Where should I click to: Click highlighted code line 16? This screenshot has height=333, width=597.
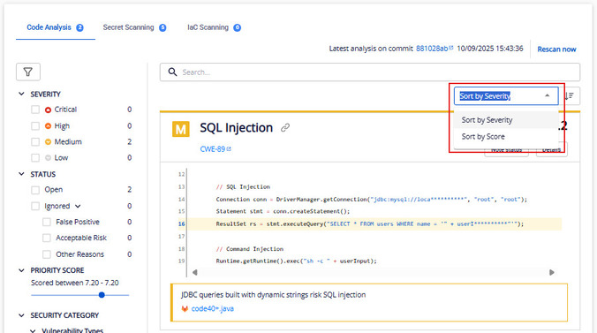[x=369, y=224]
